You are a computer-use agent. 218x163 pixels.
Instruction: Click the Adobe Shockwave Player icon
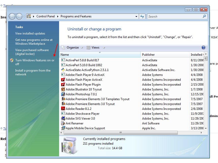click(63, 113)
